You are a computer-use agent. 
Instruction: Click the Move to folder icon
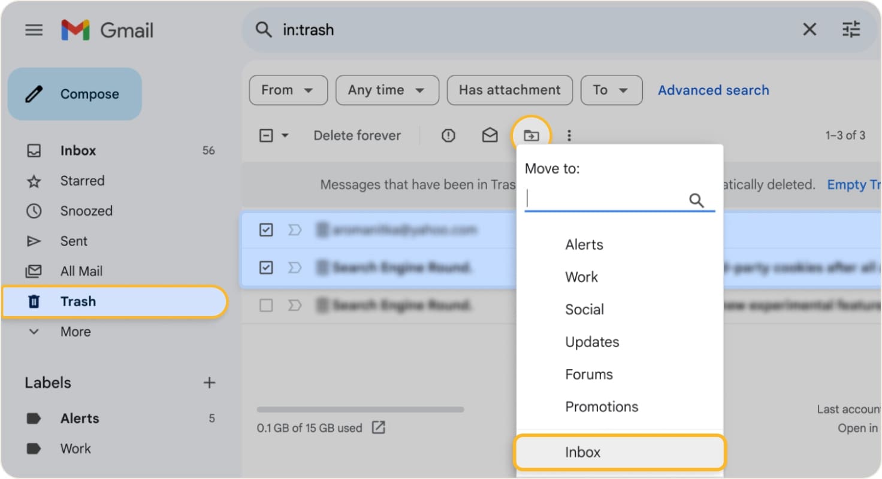(531, 136)
